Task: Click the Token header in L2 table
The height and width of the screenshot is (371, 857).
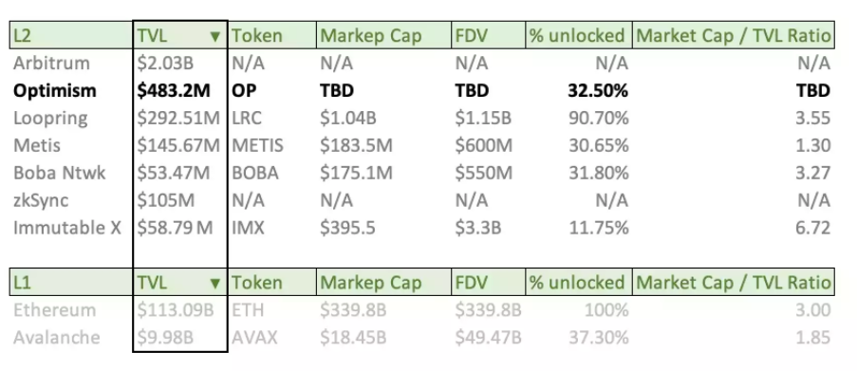Action: 272,35
